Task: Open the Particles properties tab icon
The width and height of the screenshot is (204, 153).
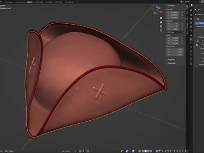Action: [x=191, y=43]
